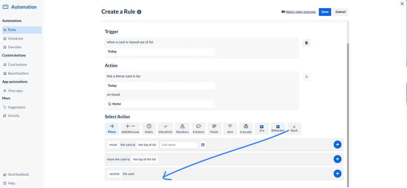
Task: Toggle 'the top of the list' position option
Action: point(145,159)
